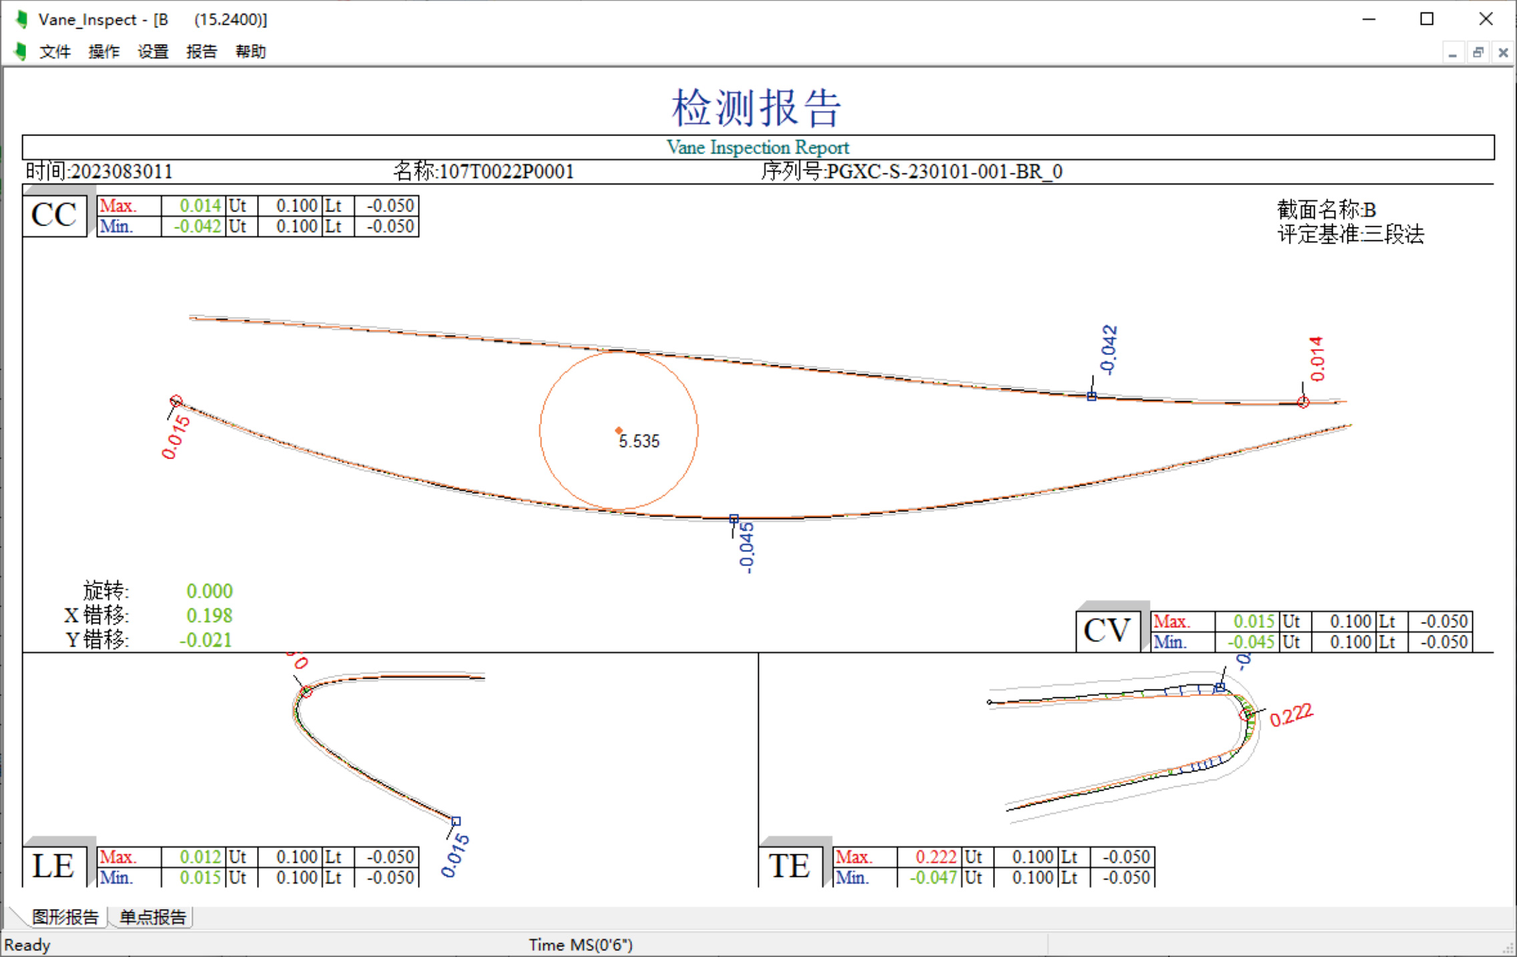1517x957 pixels.
Task: Click the orange circle center point marker
Action: (619, 430)
